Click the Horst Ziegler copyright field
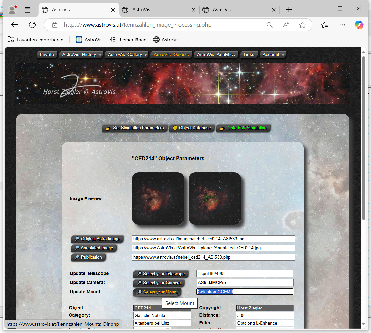371x333 pixels. (265, 308)
